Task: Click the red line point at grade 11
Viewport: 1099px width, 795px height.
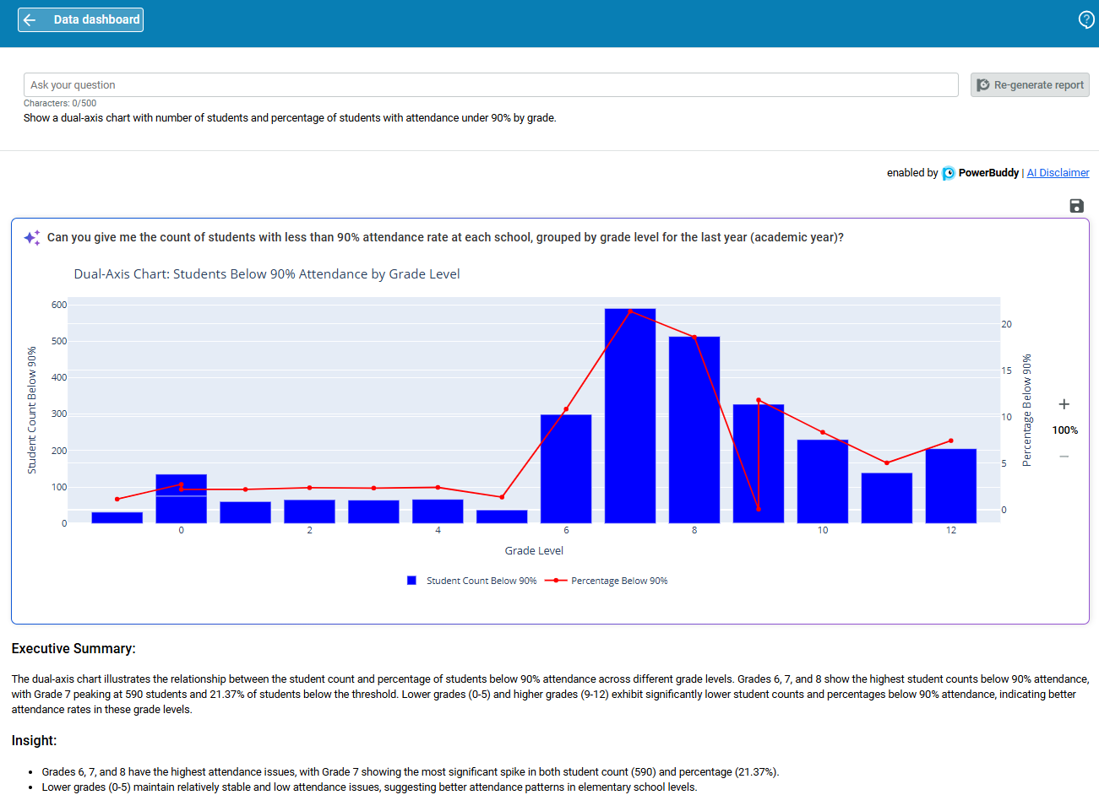Action: tap(887, 463)
